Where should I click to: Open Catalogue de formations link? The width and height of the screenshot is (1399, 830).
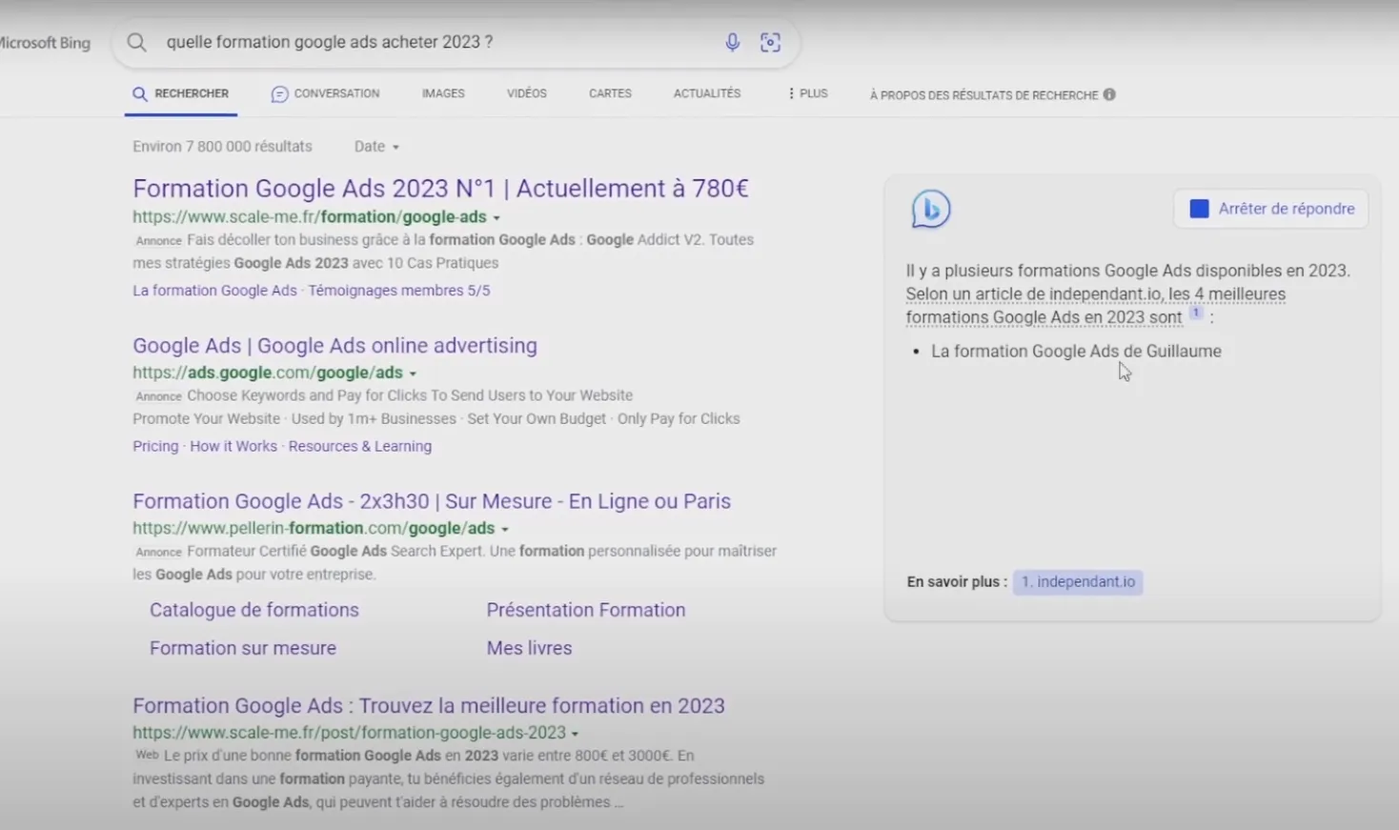[x=254, y=610]
